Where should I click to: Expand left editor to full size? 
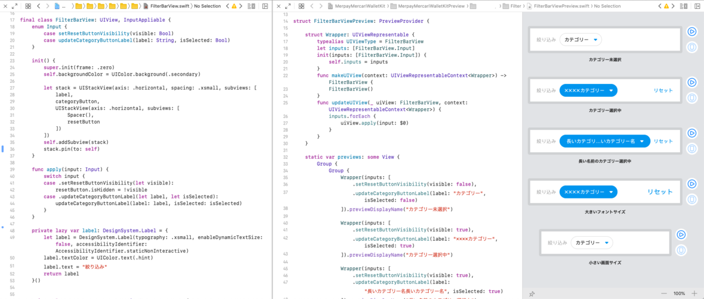click(15, 5)
